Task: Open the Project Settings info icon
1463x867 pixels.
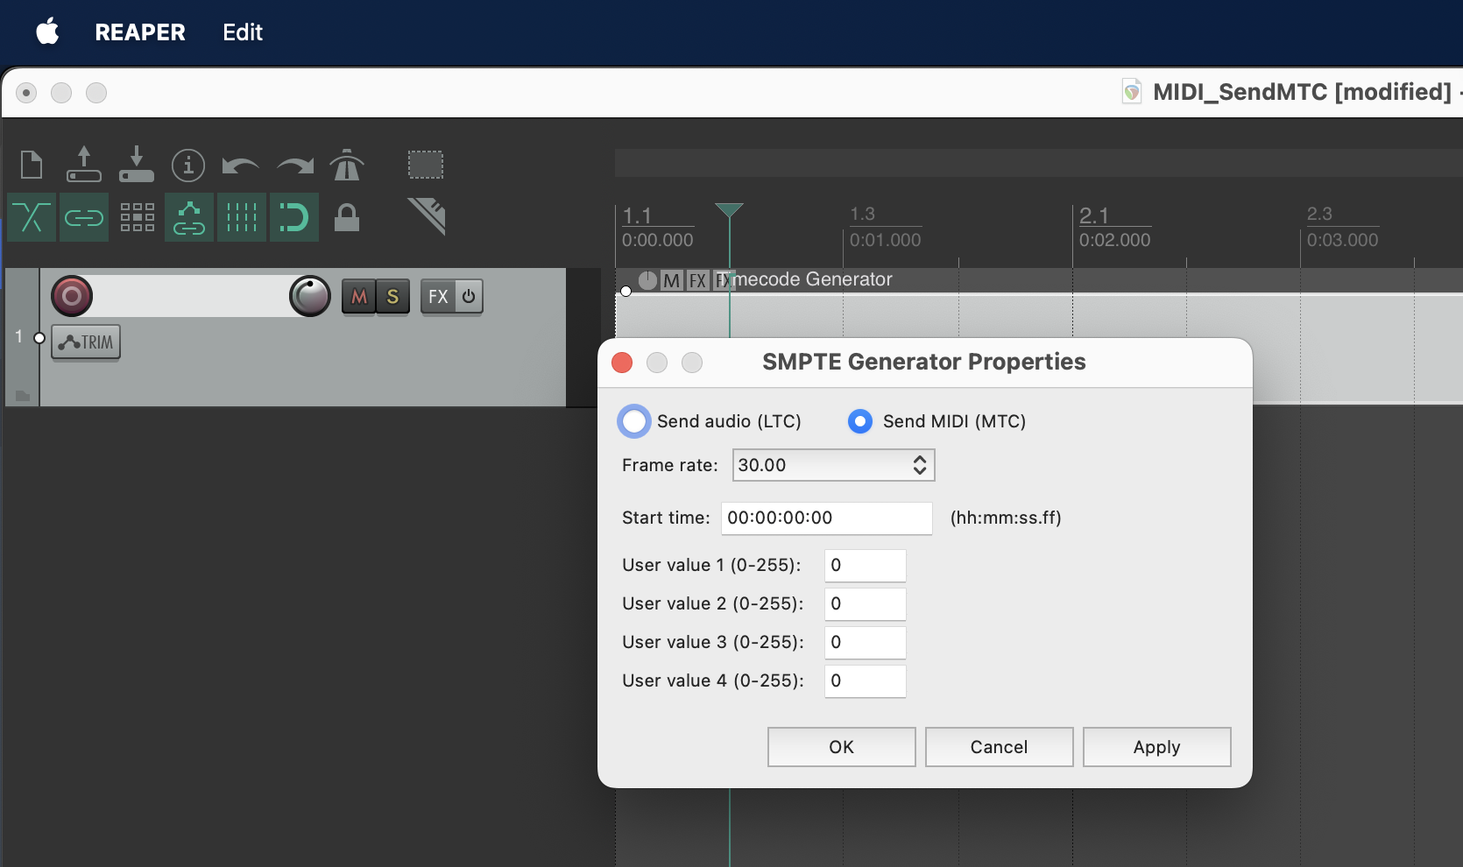Action: (x=188, y=165)
